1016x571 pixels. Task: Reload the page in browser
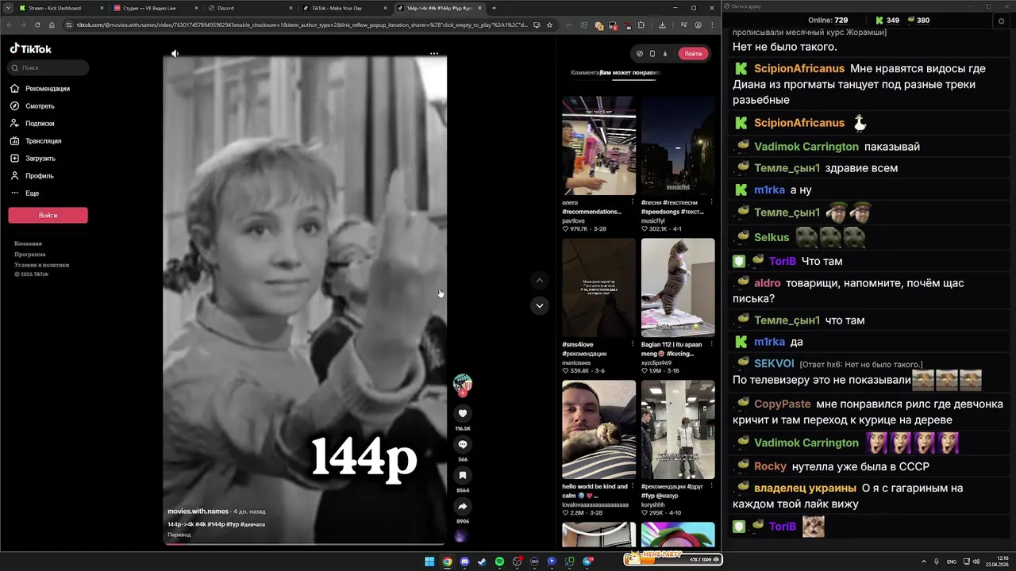(x=38, y=25)
